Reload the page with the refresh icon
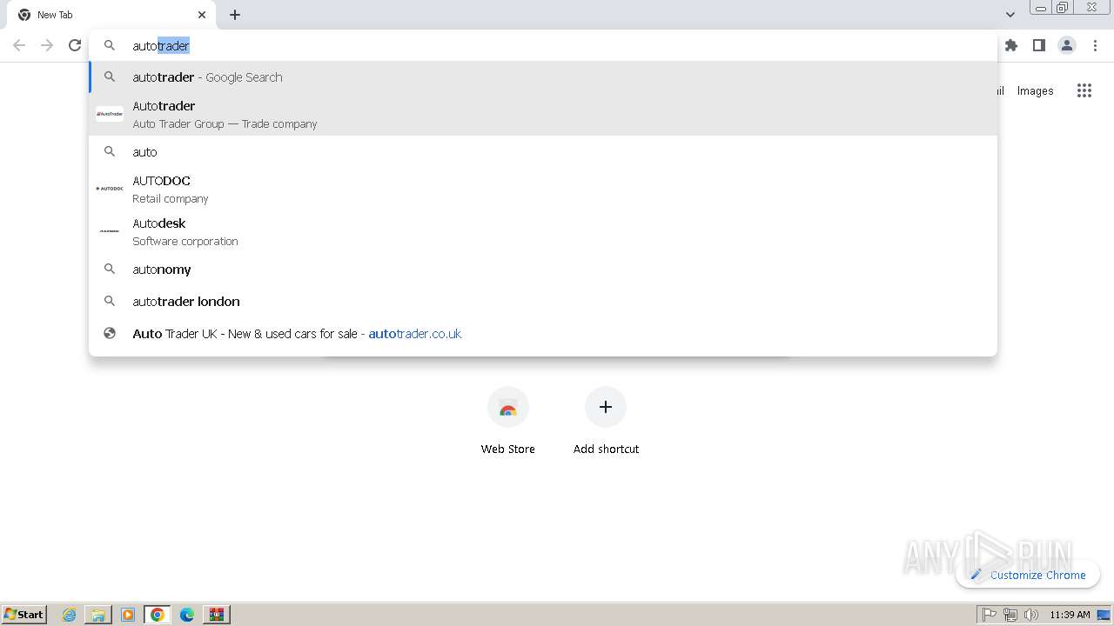 coord(75,45)
